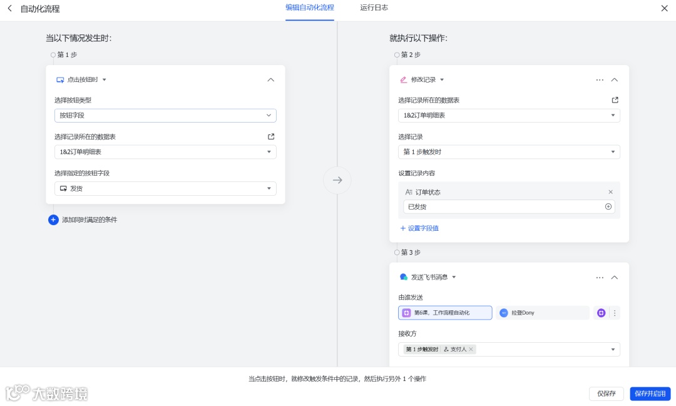Remove the 订单状态 field setting
676x406 pixels.
pyautogui.click(x=610, y=192)
